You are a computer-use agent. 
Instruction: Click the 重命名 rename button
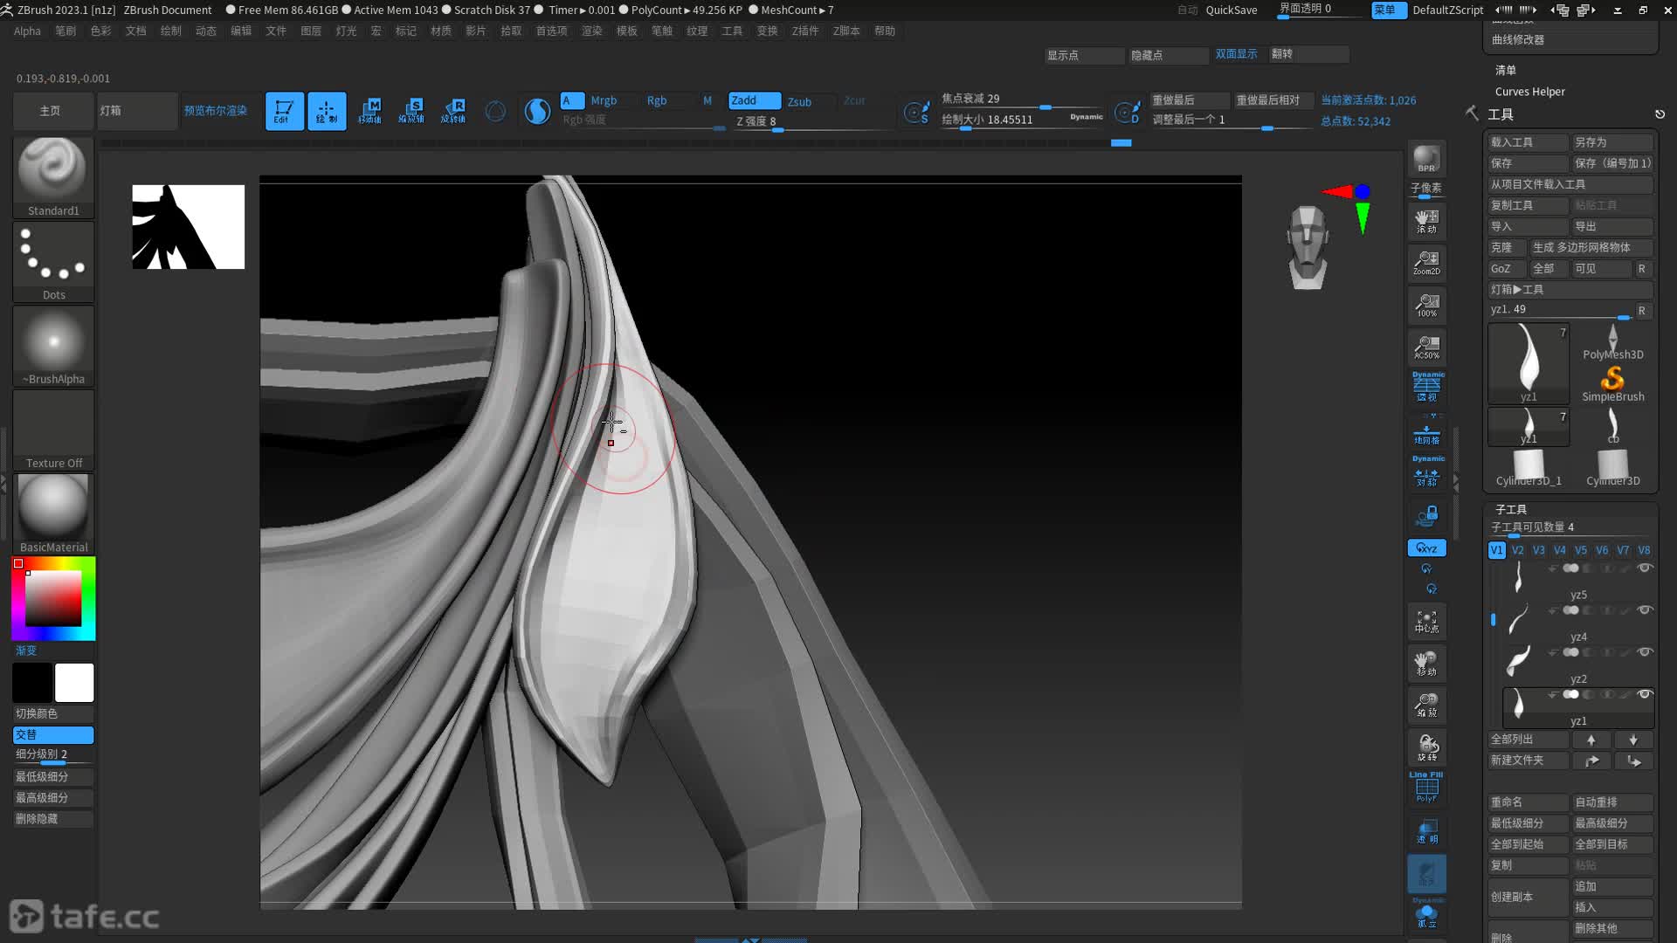pyautogui.click(x=1528, y=802)
